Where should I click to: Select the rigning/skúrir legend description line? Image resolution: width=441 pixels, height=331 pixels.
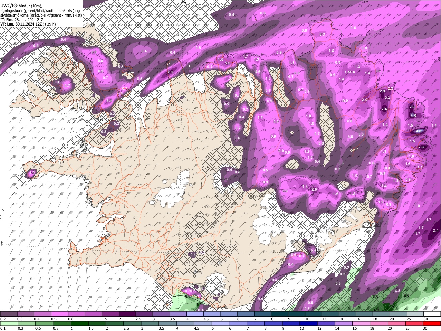(x=41, y=10)
